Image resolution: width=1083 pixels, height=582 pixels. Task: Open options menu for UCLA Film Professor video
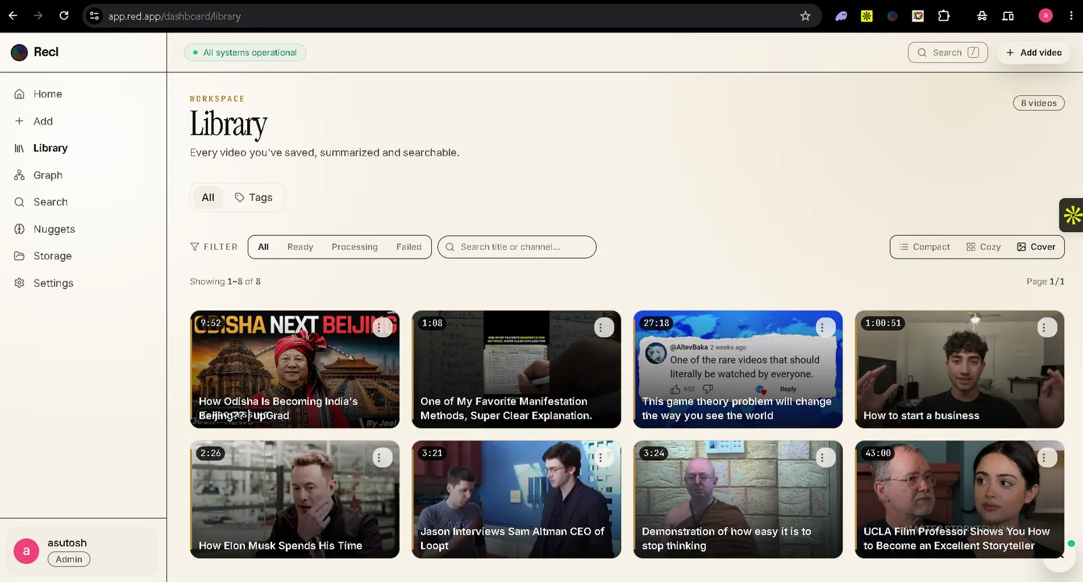coord(1046,457)
